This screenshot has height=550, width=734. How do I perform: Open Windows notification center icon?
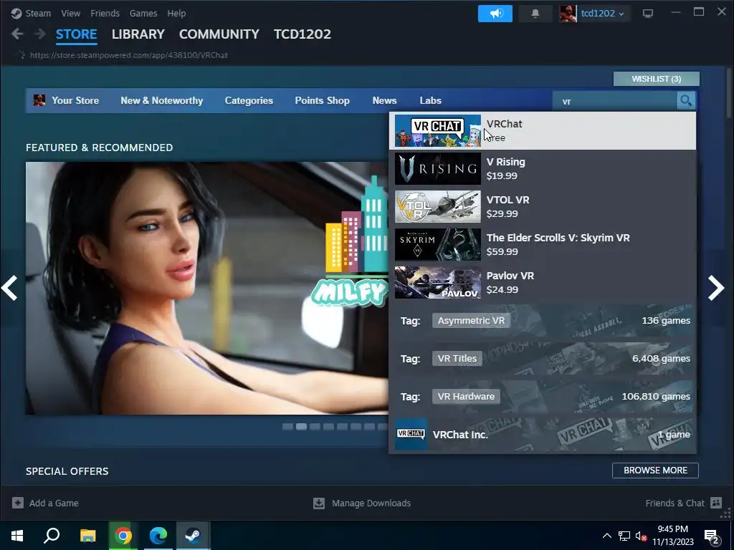(711, 536)
